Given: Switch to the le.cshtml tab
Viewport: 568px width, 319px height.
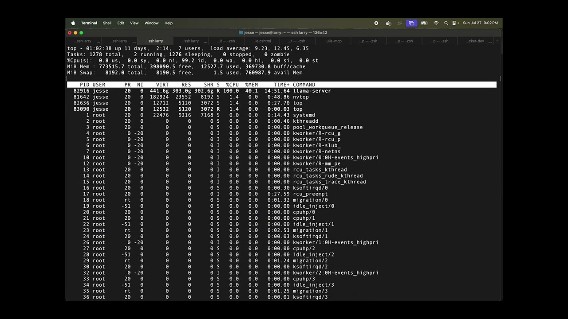Looking at the screenshot, I should pyautogui.click(x=262, y=41).
